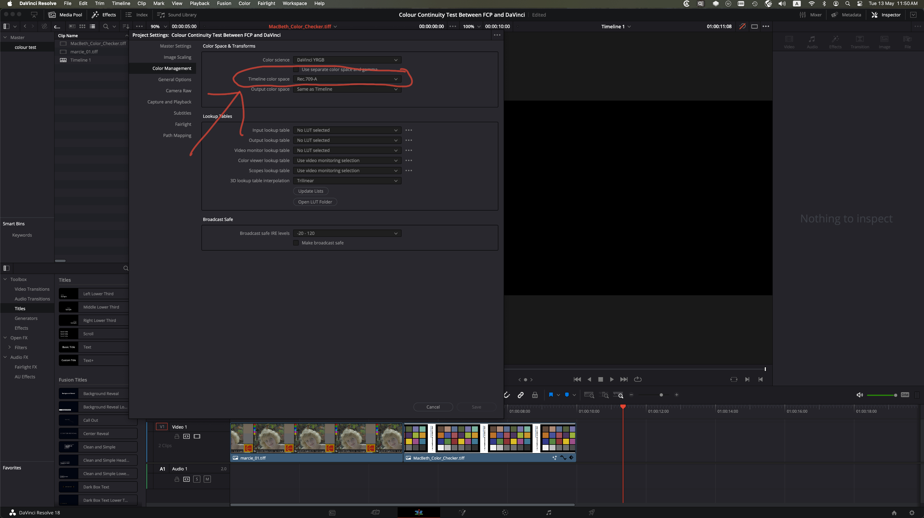
Task: Open the Fairlight menu in menu bar
Action: [x=266, y=4]
